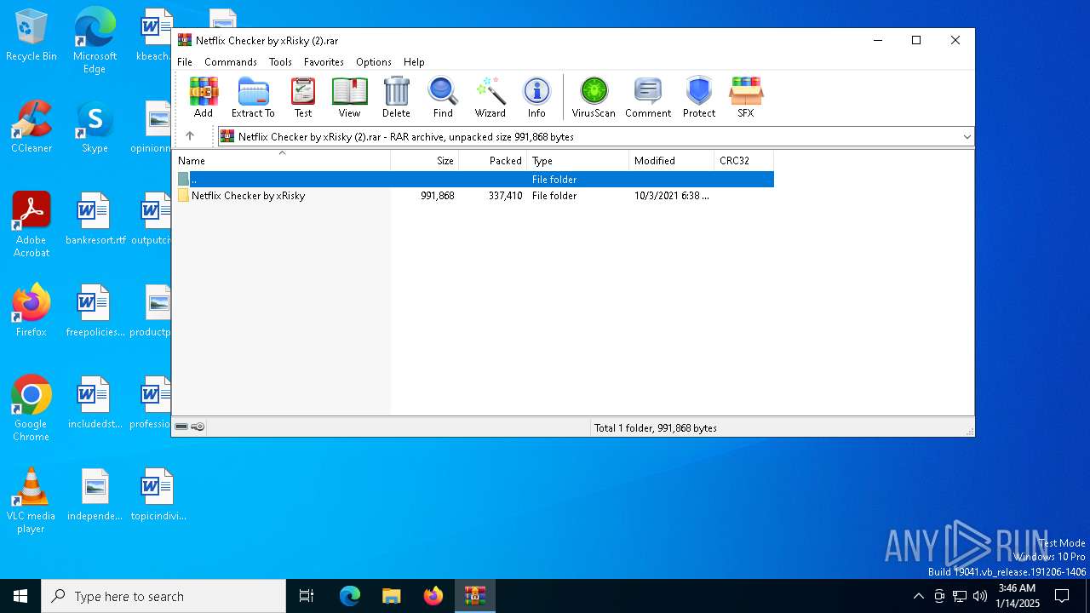The width and height of the screenshot is (1090, 613).
Task: Select the includedst desktop document
Action: point(95,404)
